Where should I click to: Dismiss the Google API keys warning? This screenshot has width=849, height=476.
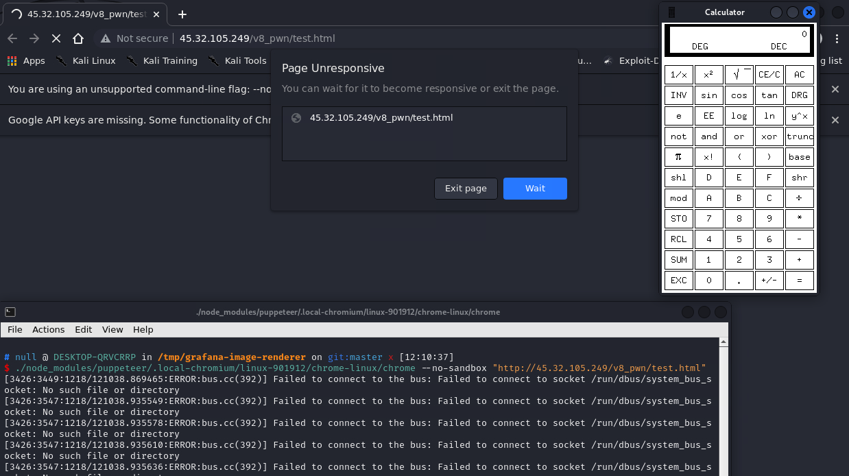(835, 120)
